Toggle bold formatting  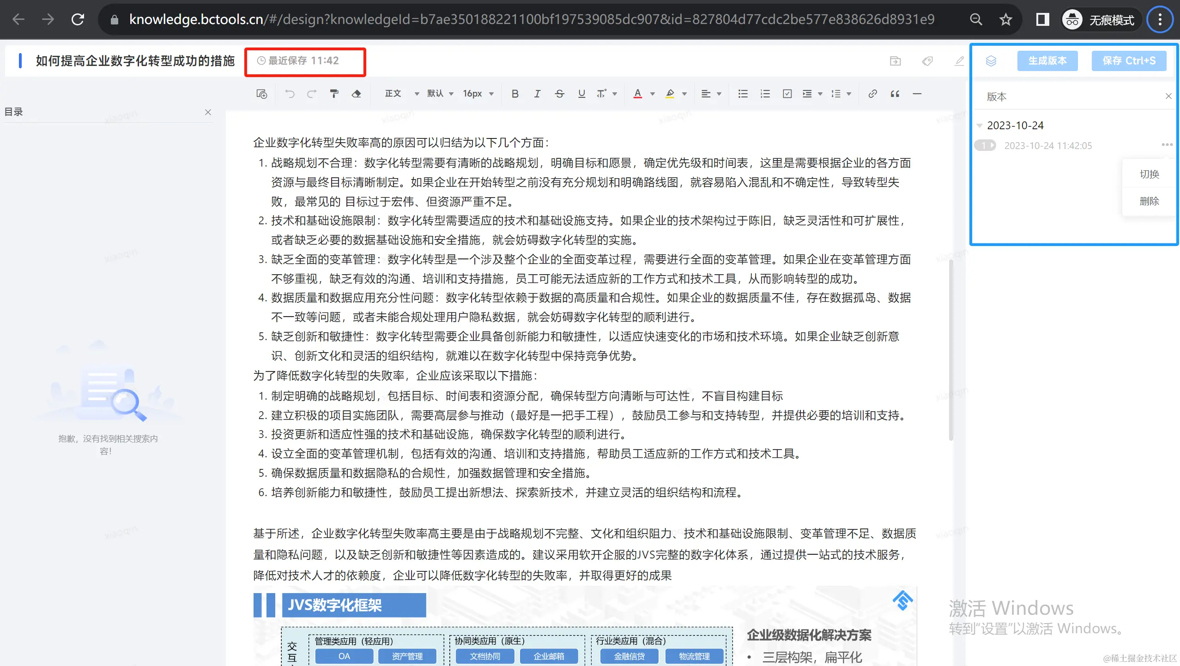[515, 94]
